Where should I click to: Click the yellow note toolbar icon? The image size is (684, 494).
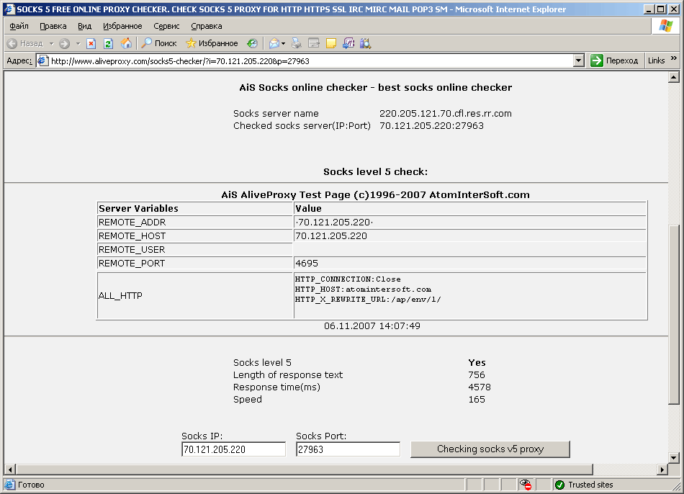point(331,43)
